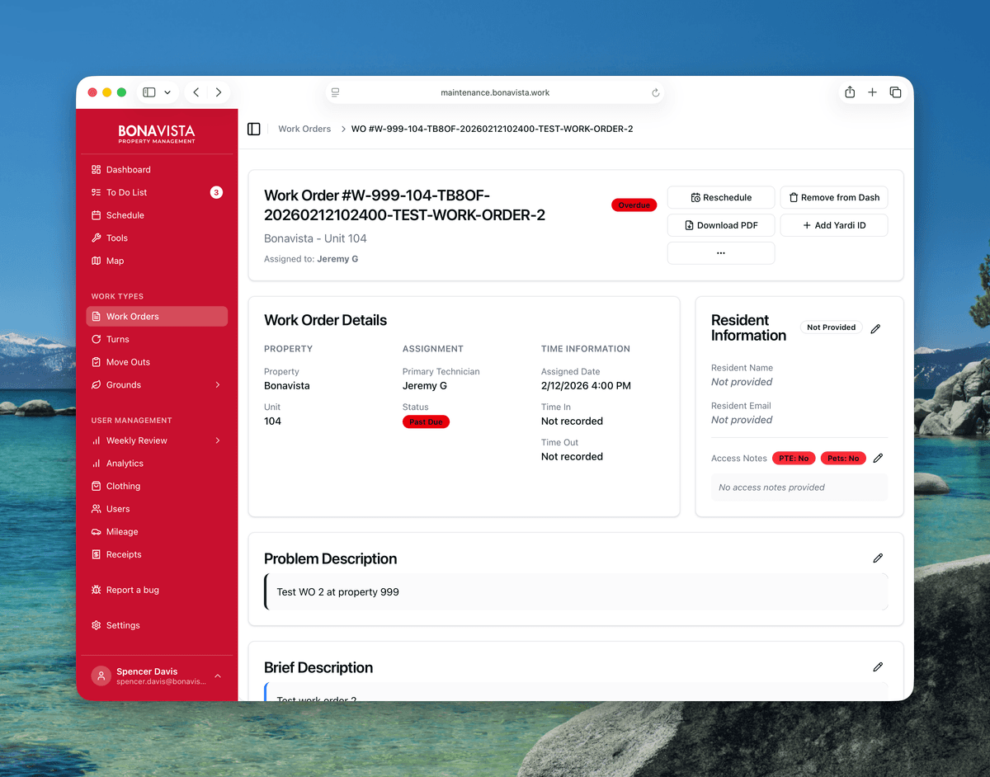Open the Safari tab overview icon

coord(895,92)
